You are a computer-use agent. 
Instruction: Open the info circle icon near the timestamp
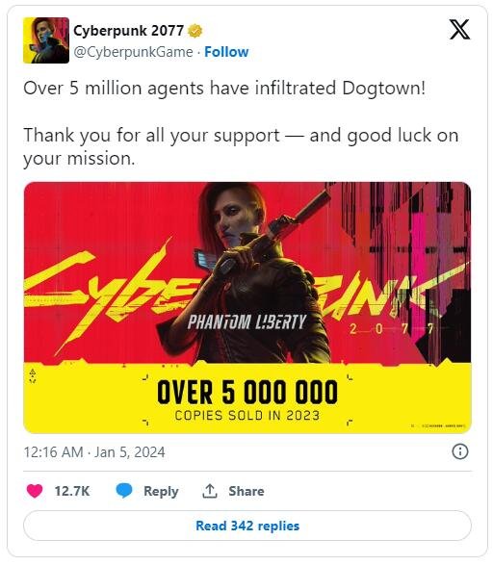(x=460, y=451)
